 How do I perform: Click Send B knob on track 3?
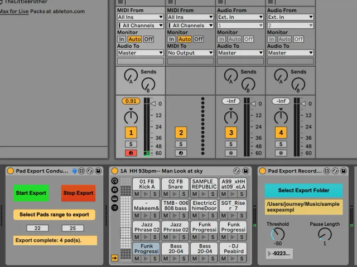click(x=248, y=85)
